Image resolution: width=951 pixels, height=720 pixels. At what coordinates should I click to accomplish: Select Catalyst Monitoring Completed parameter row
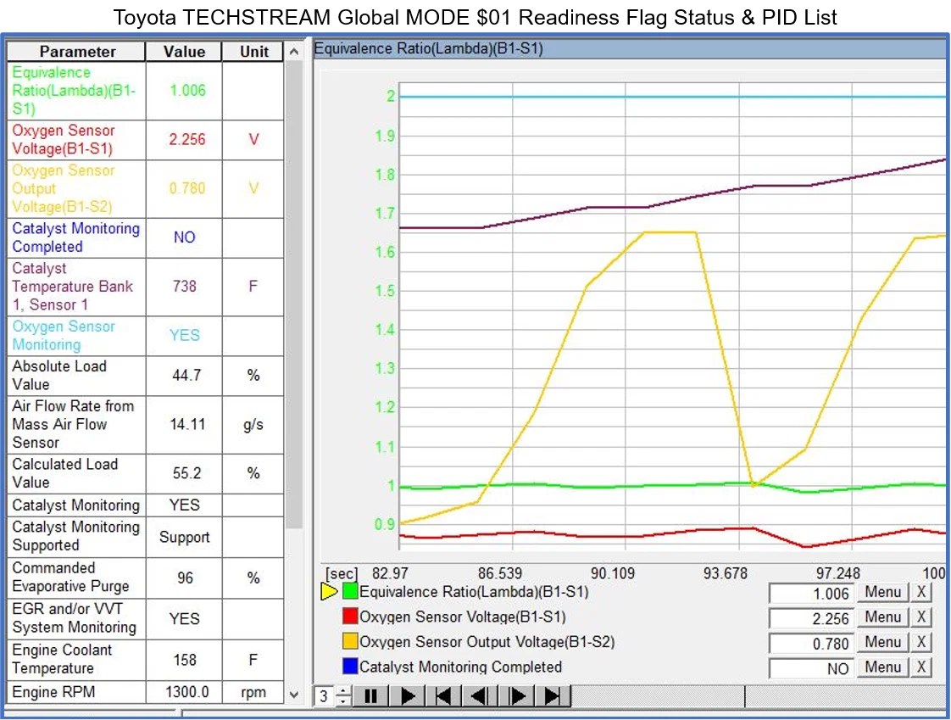pyautogui.click(x=146, y=238)
